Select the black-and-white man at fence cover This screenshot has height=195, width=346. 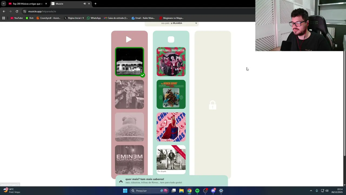171,160
